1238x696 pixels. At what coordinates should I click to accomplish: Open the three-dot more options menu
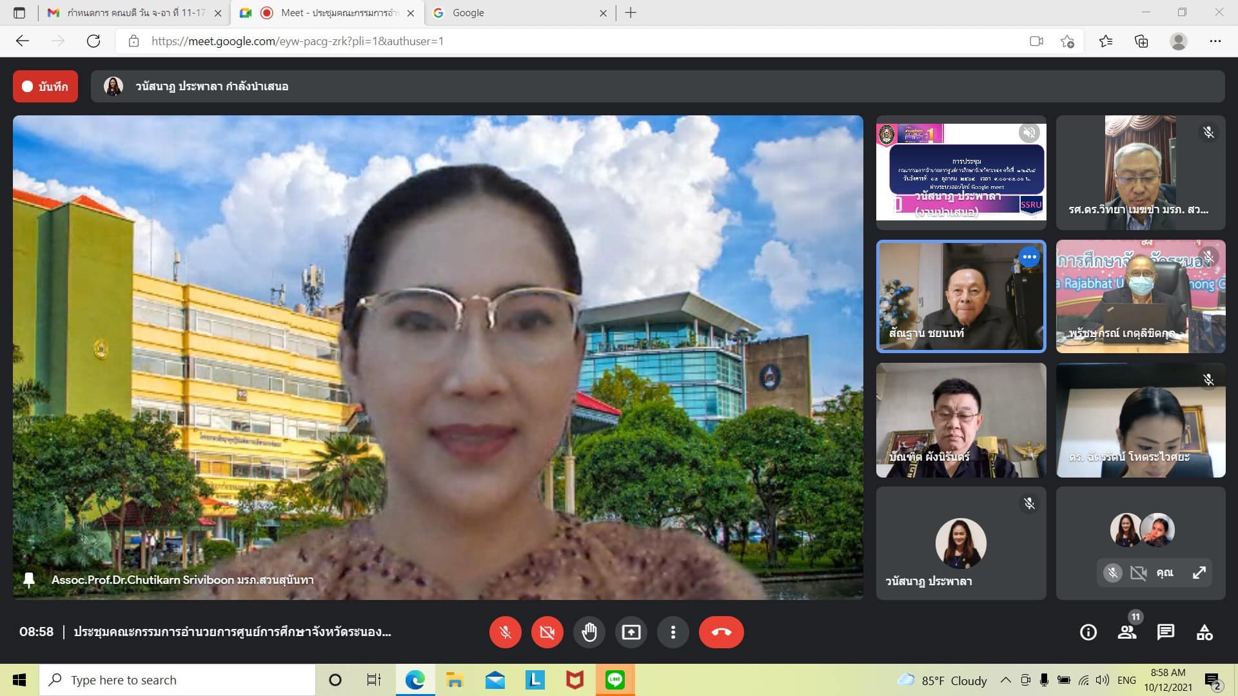[673, 632]
